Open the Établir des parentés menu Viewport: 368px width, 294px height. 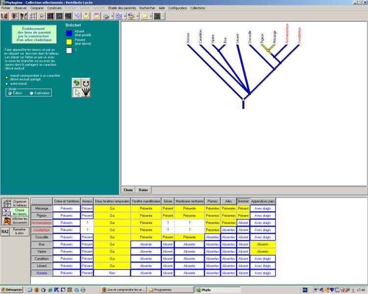pos(122,8)
